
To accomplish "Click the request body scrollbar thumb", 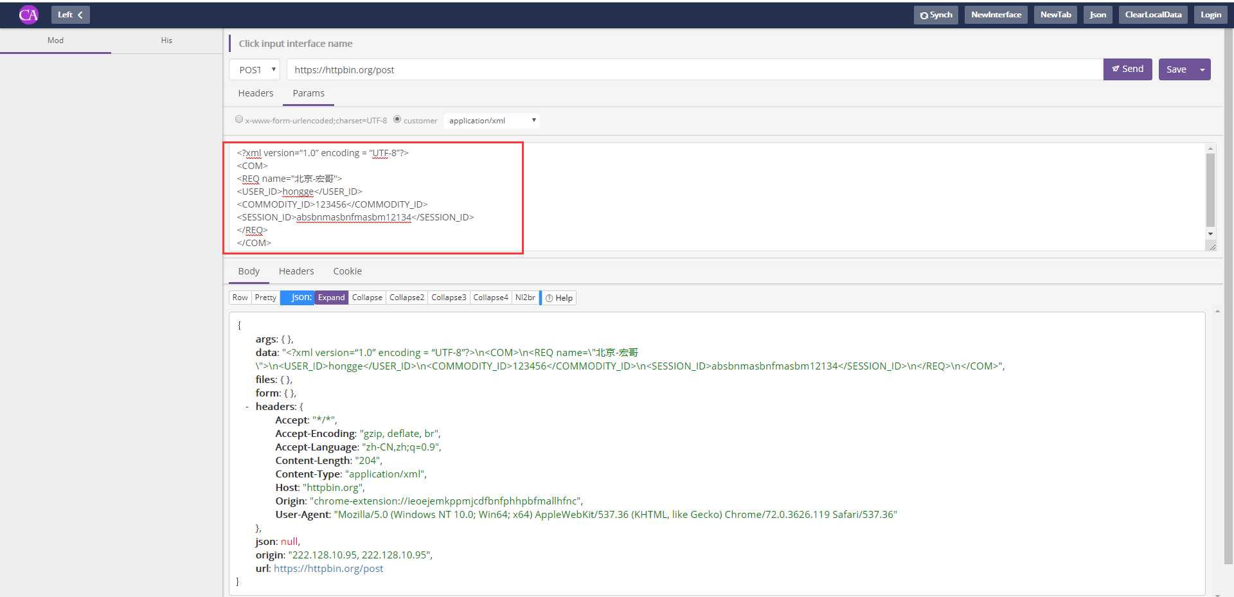I will click(1210, 190).
